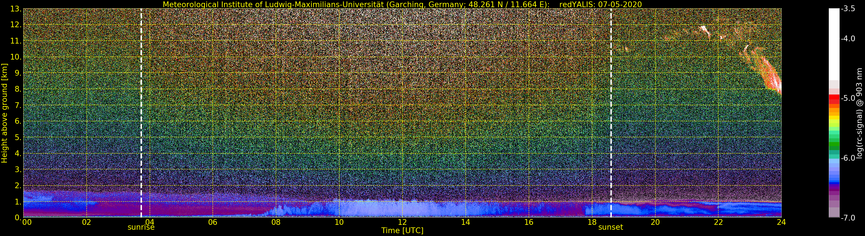The height and width of the screenshot is (236, 865).
Task: Click the '00' time axis tick label
Action: click(27, 222)
